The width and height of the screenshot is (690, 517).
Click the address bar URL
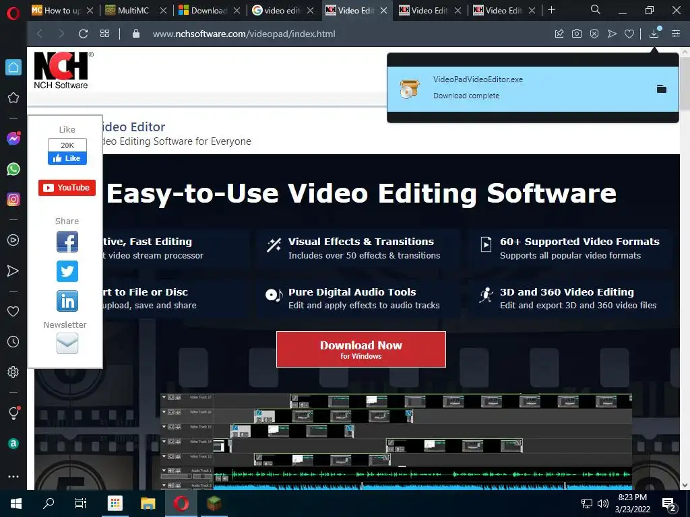244,34
